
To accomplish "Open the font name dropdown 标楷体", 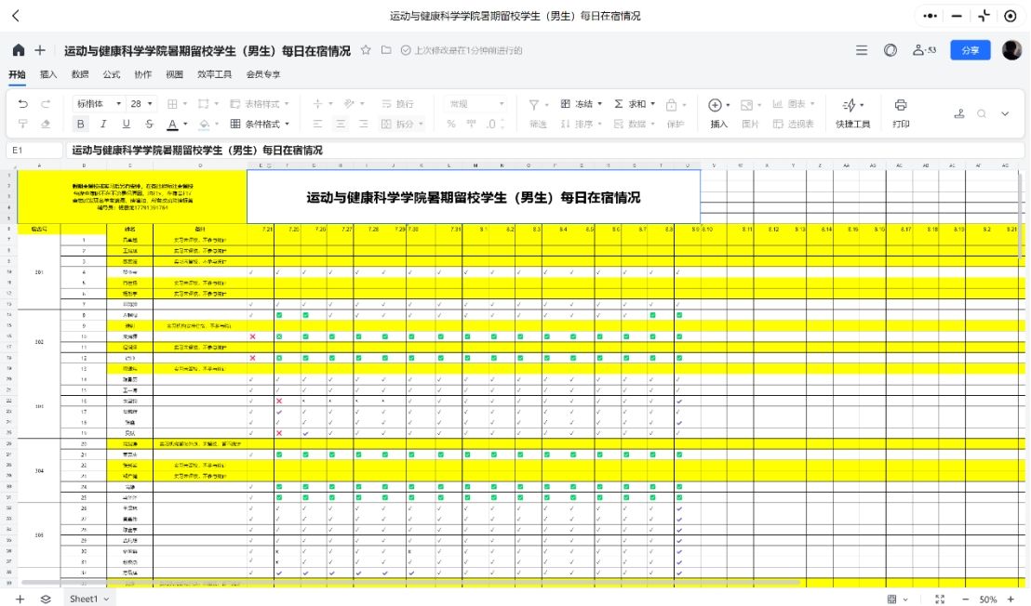I will [x=98, y=104].
